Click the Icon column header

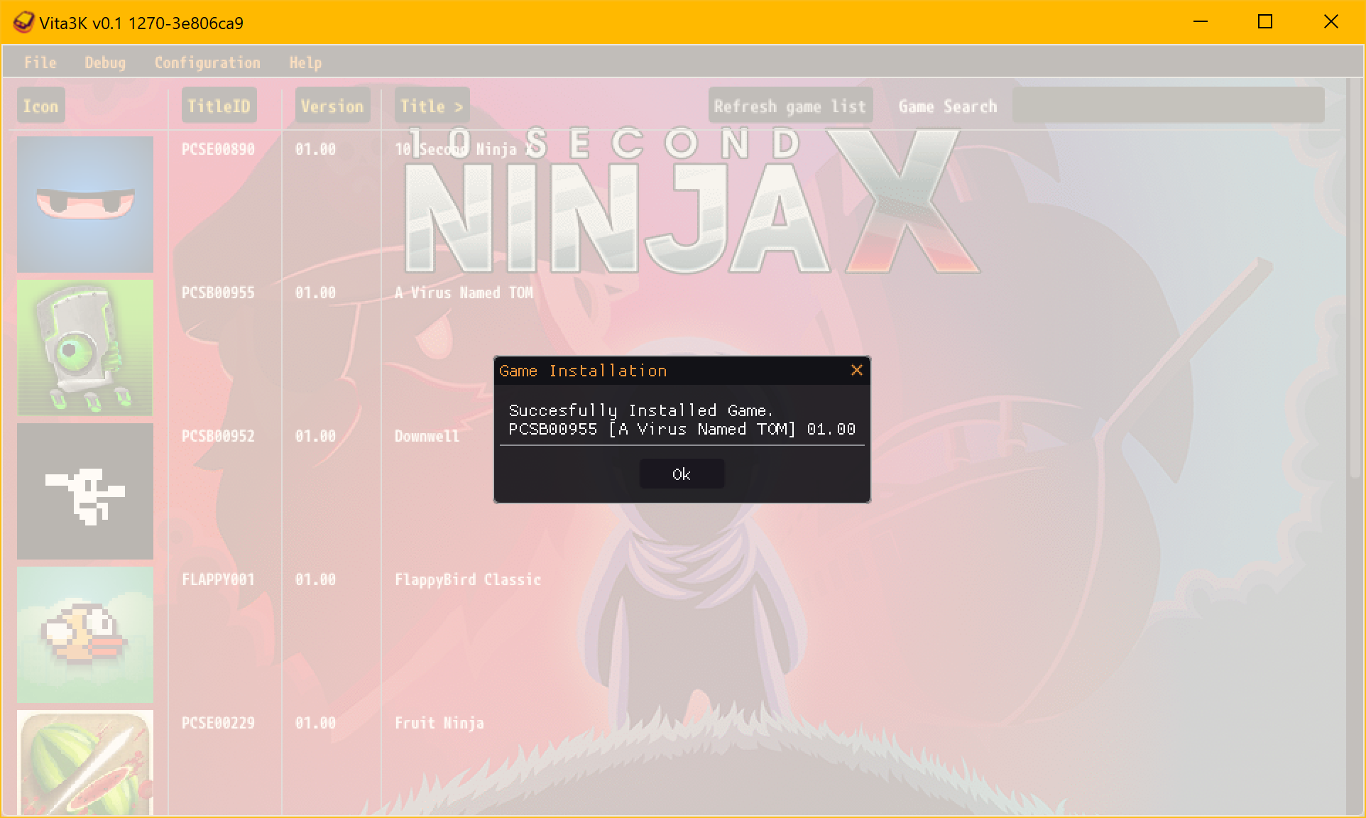40,105
